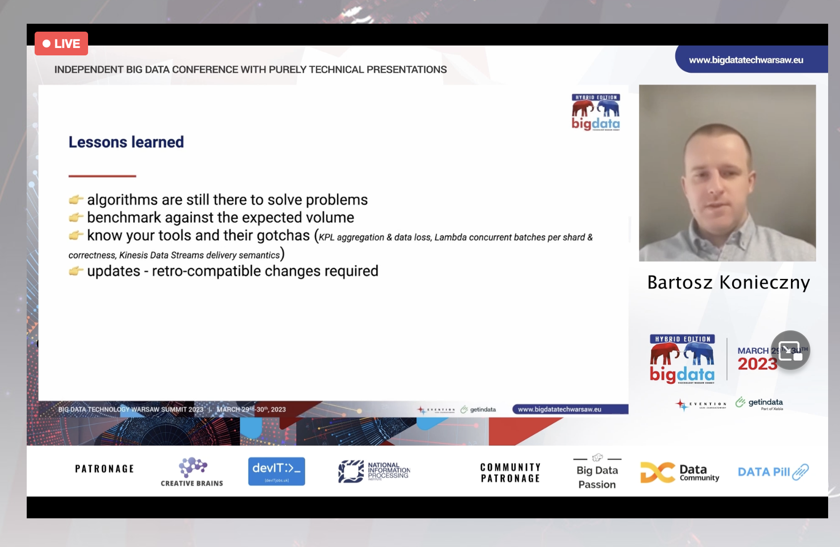Click the devIT sponsor logo

click(x=277, y=471)
